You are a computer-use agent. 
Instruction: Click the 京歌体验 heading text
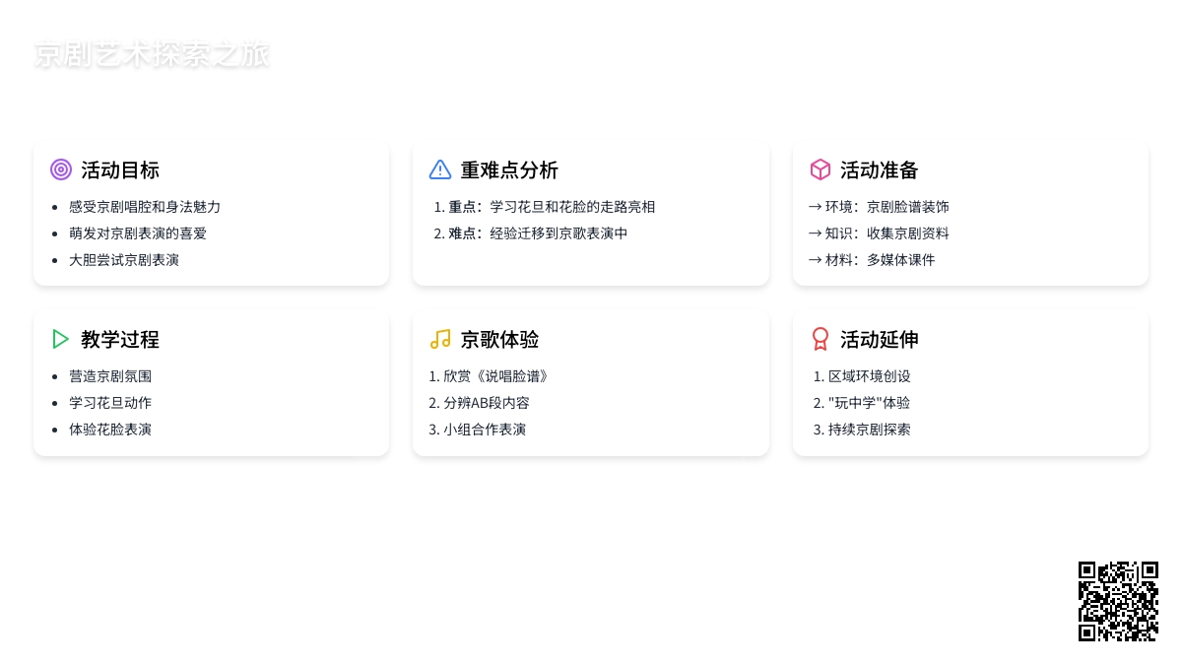(499, 339)
